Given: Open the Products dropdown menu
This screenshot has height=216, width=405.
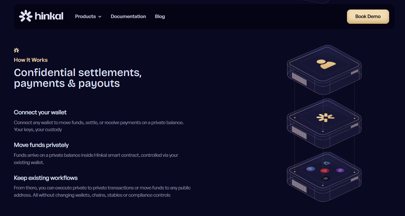Looking at the screenshot, I should tap(88, 16).
